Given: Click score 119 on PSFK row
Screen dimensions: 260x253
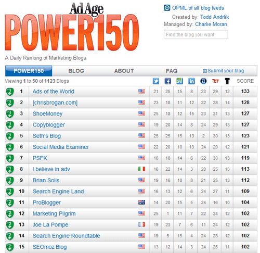Looking at the screenshot, I should 245,158.
